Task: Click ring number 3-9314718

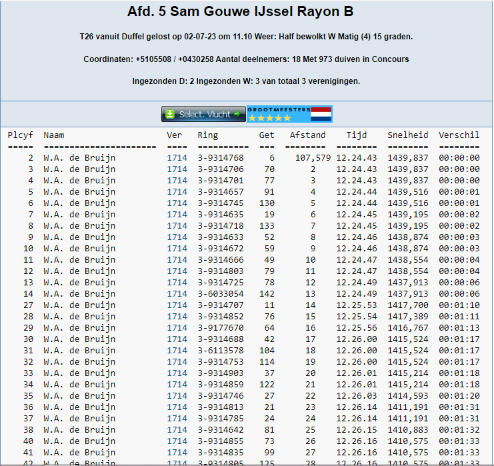Action: click(x=221, y=226)
